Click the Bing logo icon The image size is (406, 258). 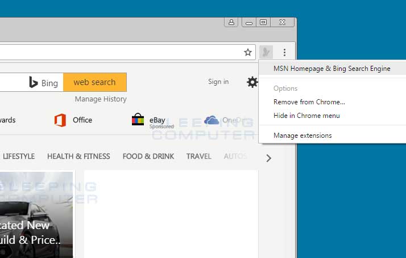pyautogui.click(x=34, y=82)
